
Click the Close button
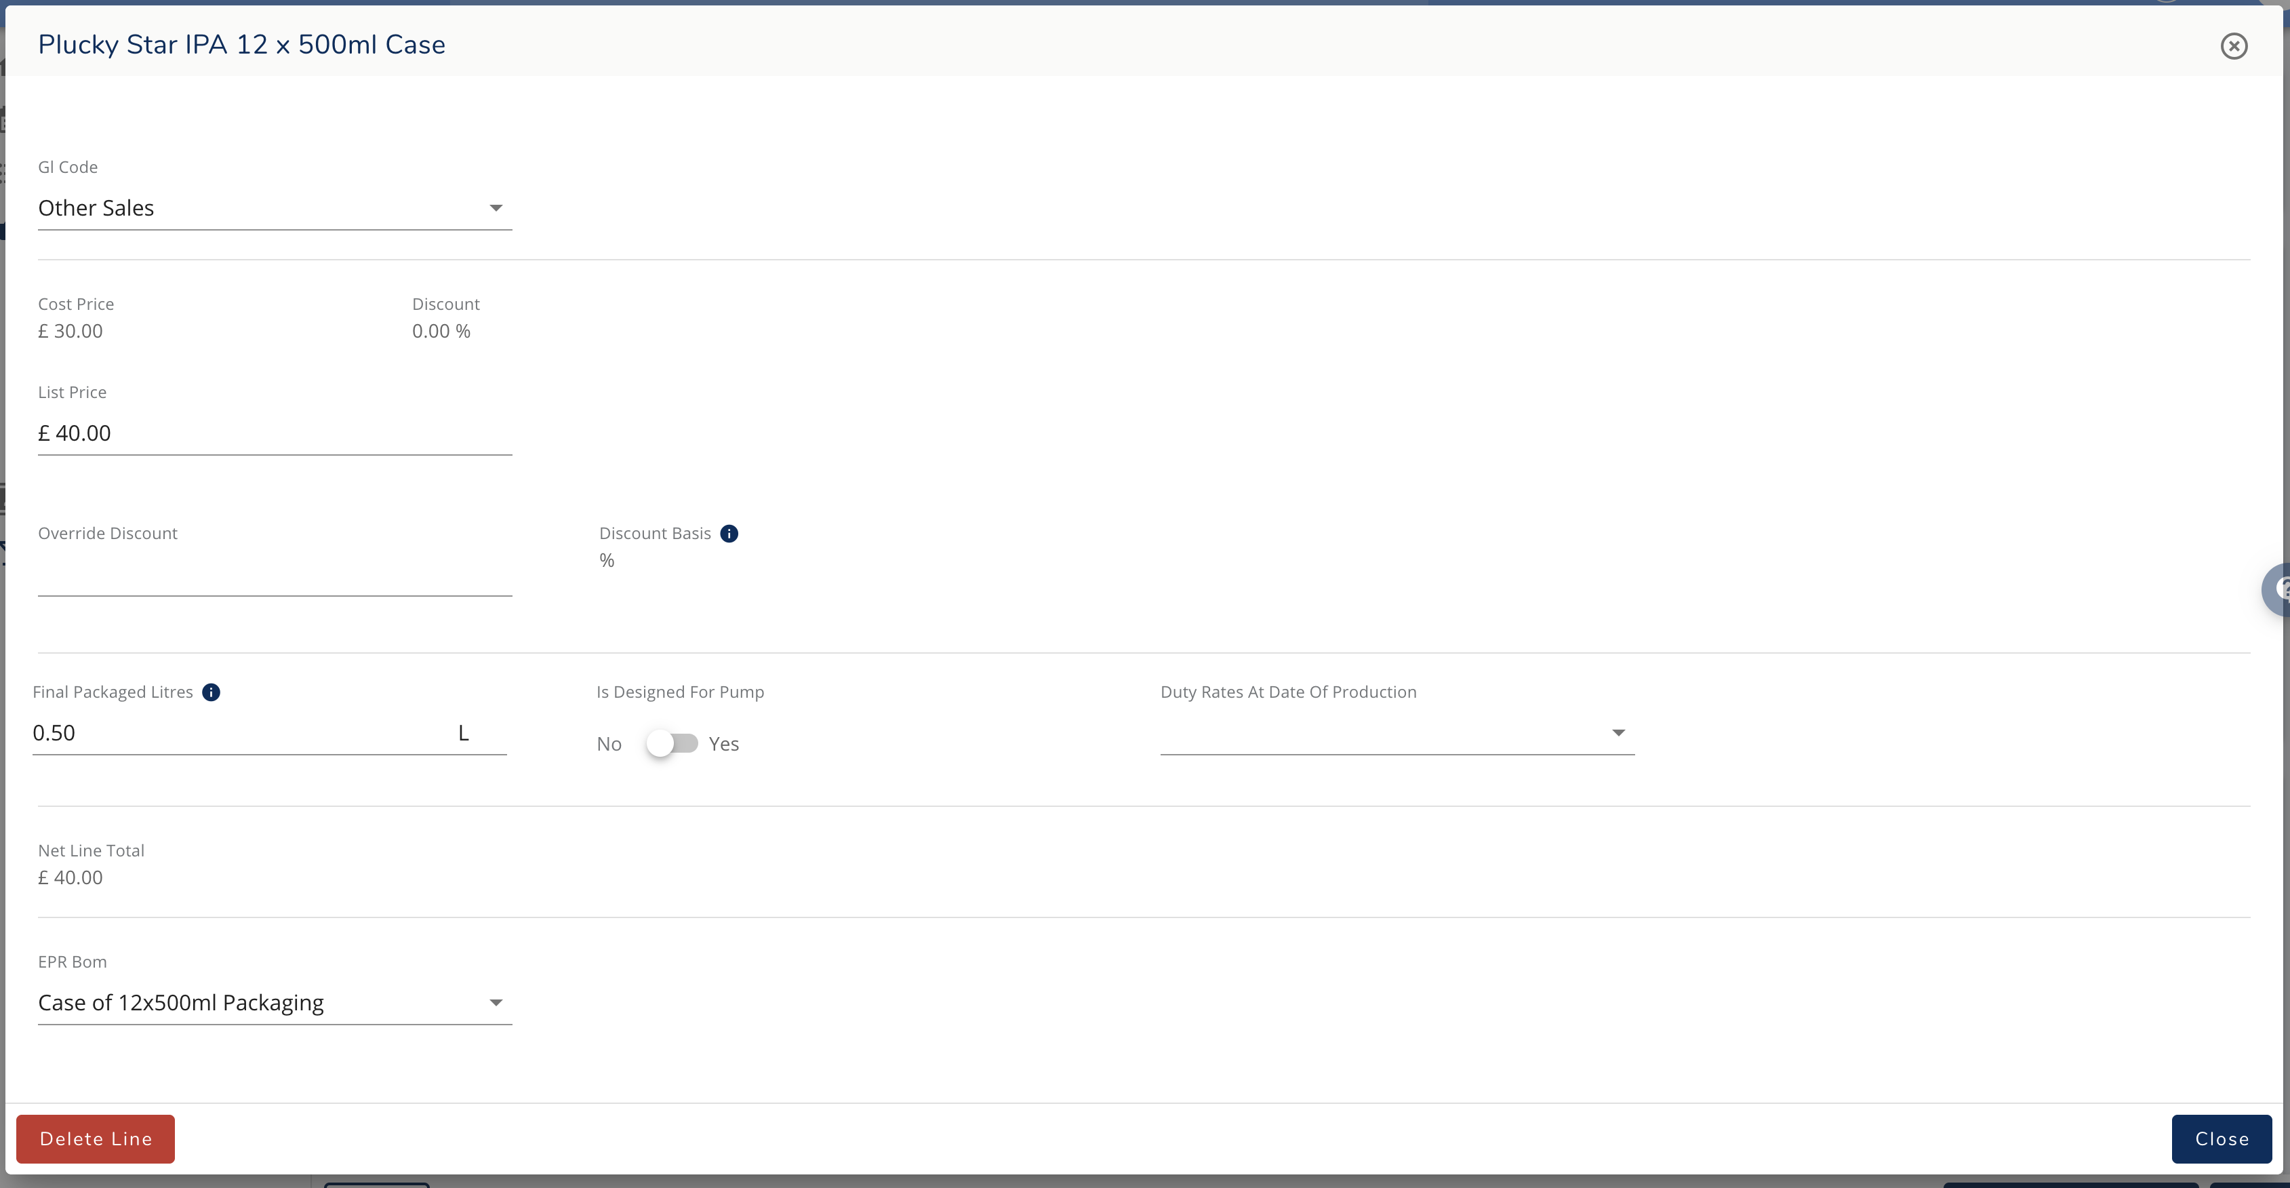tap(2222, 1138)
